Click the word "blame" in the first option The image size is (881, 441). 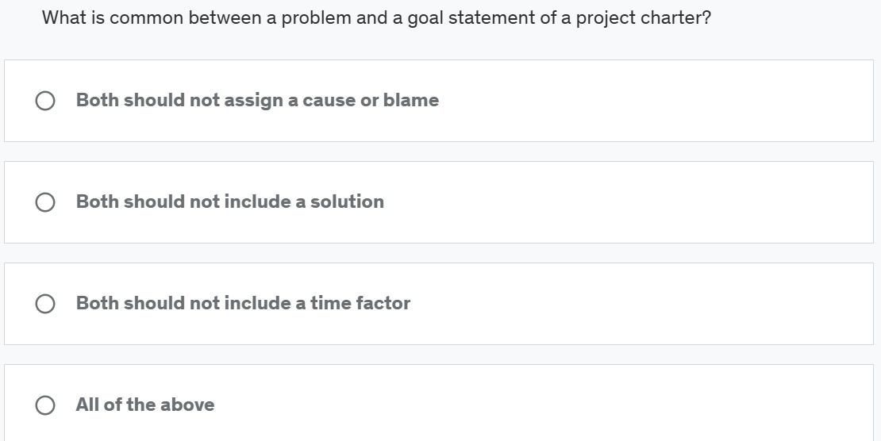point(410,101)
